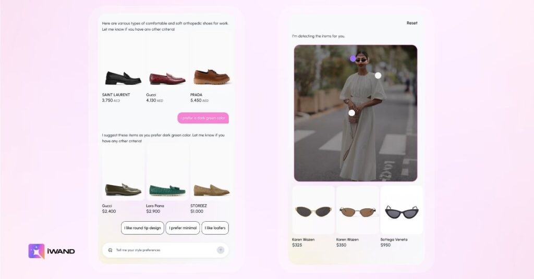The width and height of the screenshot is (534, 279).
Task: Select the white detection dot on the dress shoulder
Action: click(x=378, y=75)
